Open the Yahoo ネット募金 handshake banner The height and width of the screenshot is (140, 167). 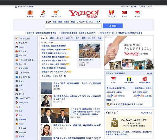pyautogui.click(x=129, y=52)
